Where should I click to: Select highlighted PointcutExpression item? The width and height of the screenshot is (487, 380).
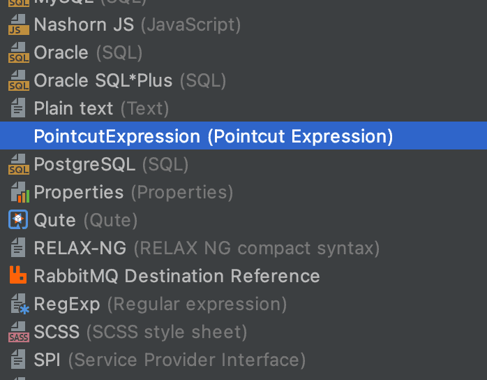tap(244, 136)
